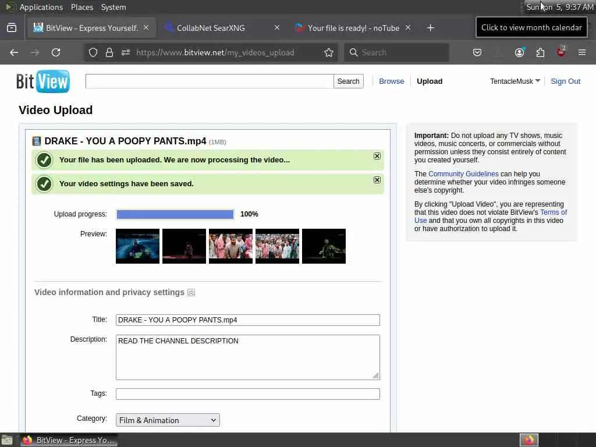596x447 pixels.
Task: Close the noTube tab
Action: pyautogui.click(x=408, y=28)
